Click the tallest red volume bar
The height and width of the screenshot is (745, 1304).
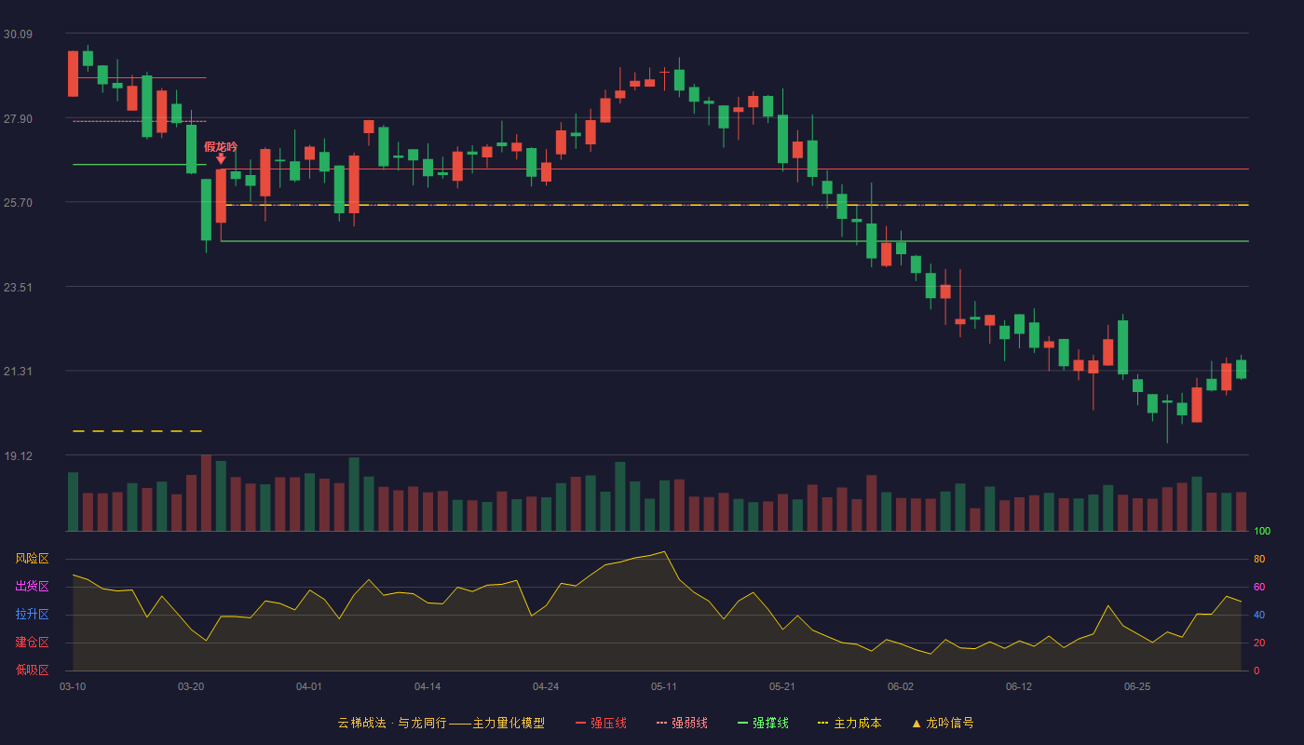coord(206,493)
